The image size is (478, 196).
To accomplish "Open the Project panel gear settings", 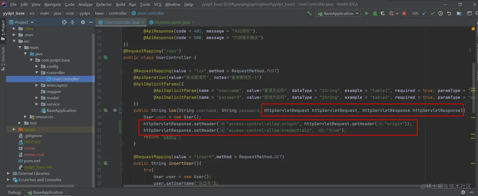I will point(83,22).
